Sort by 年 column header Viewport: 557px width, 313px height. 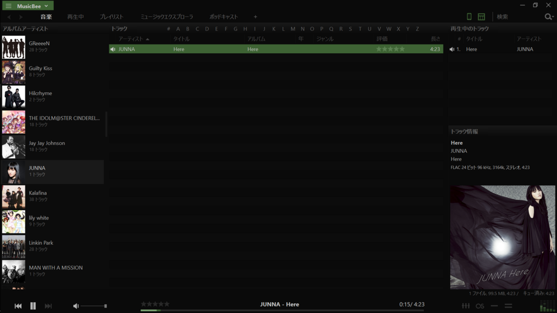coord(301,39)
